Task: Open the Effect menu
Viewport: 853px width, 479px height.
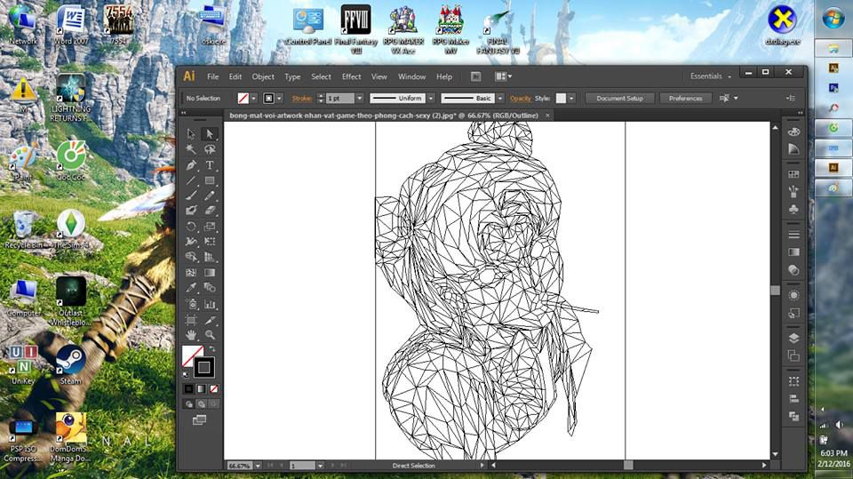Action: 351,76
